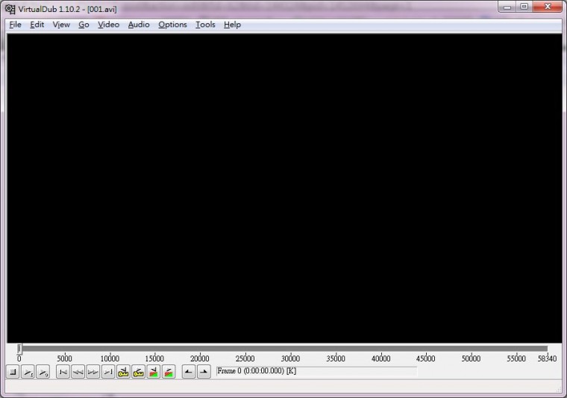Seek to the next scene change
The image size is (567, 398).
click(x=169, y=372)
